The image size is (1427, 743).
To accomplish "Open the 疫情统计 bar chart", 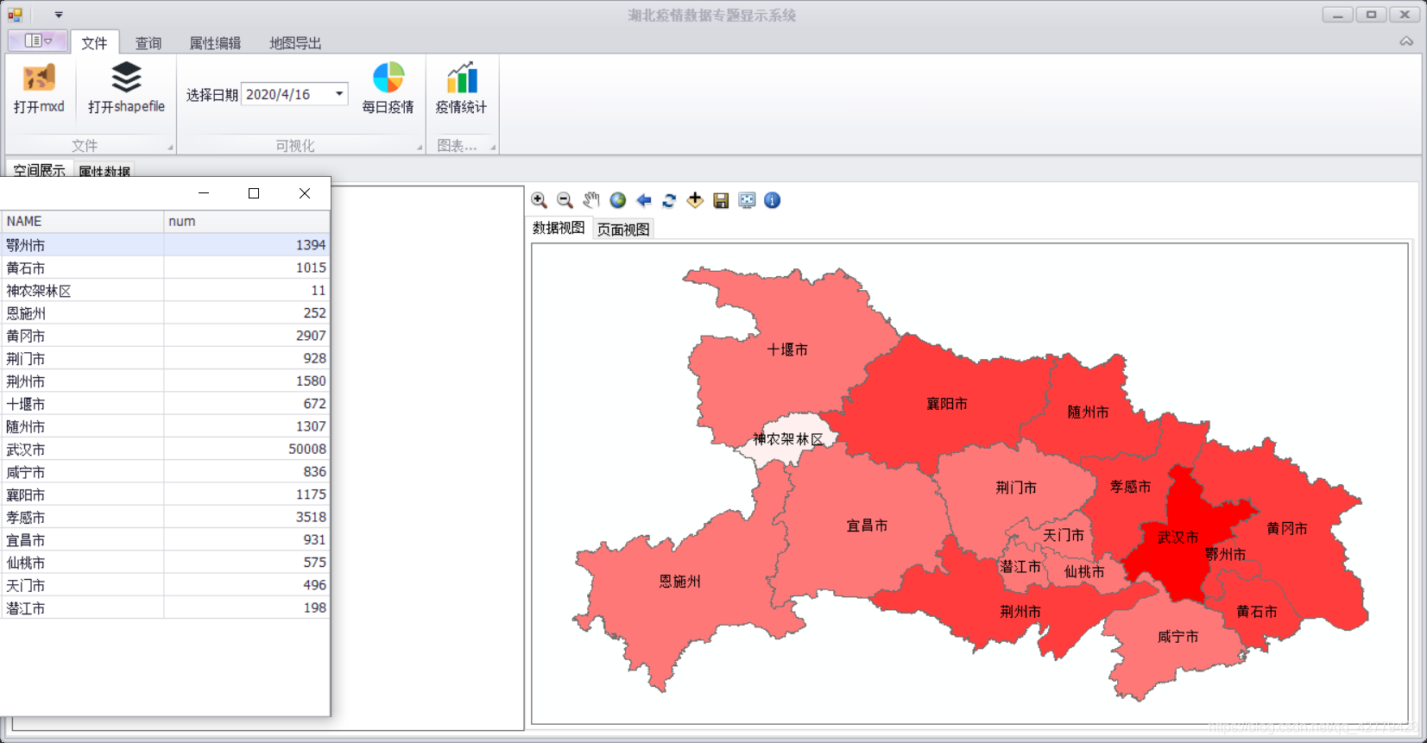I will point(461,89).
